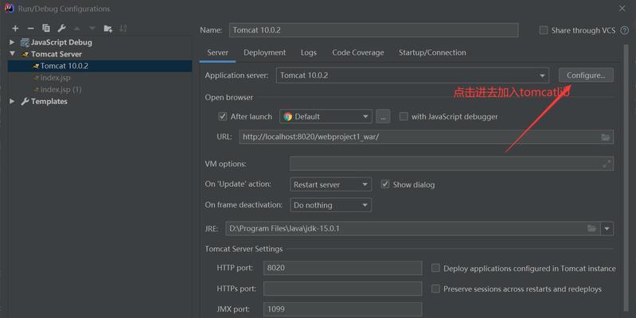This screenshot has width=636, height=318.
Task: Switch to the Startup/Connection tab
Action: [432, 52]
